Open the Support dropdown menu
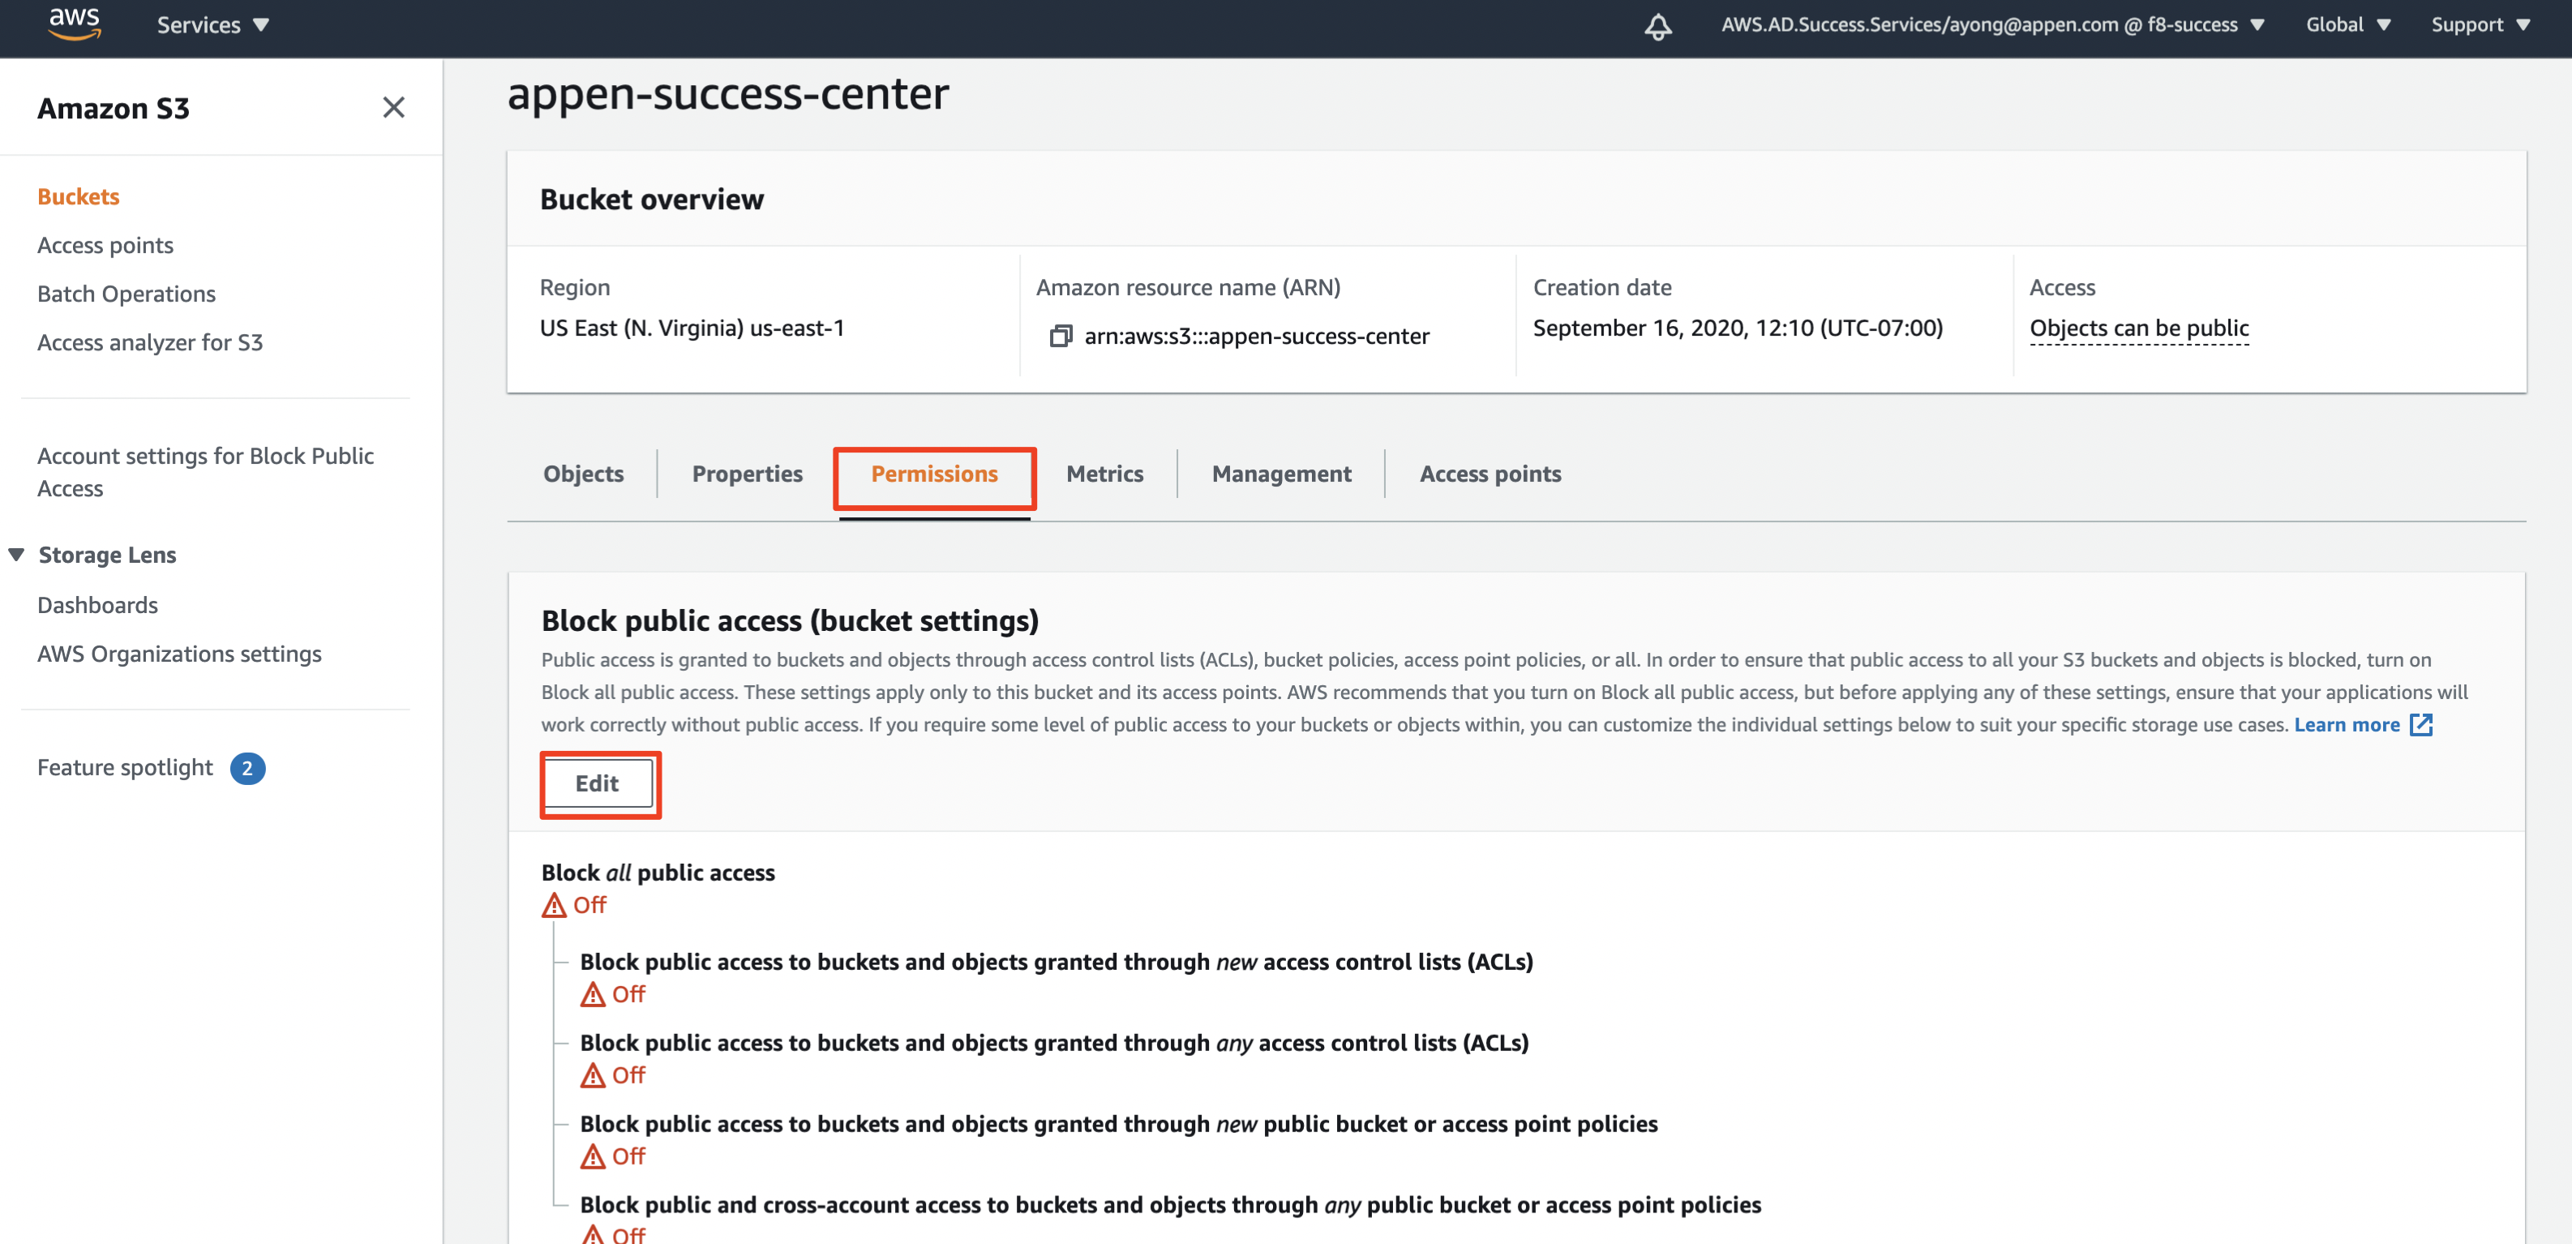 click(x=2479, y=25)
